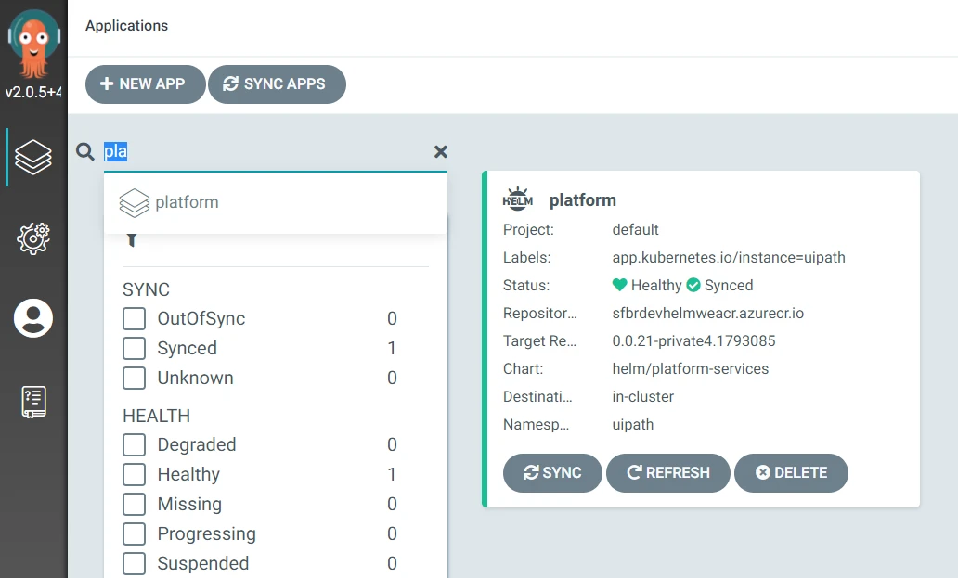Refresh the platform application
Screen dimensions: 958x578
(x=668, y=473)
